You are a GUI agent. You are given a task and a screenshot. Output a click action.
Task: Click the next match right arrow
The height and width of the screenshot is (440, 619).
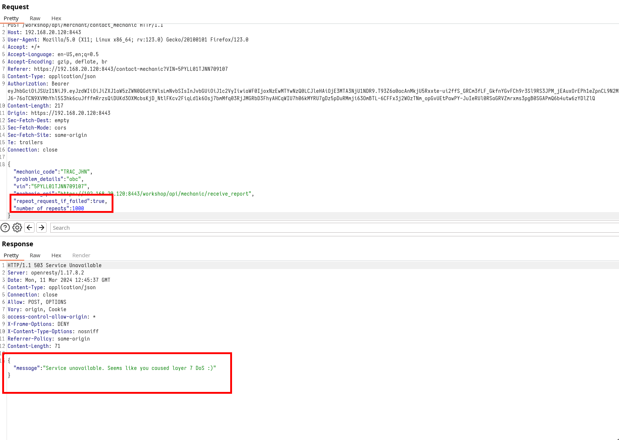(41, 228)
